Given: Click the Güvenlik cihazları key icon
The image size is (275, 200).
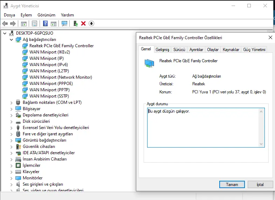Looking at the screenshot, I should [18, 147].
